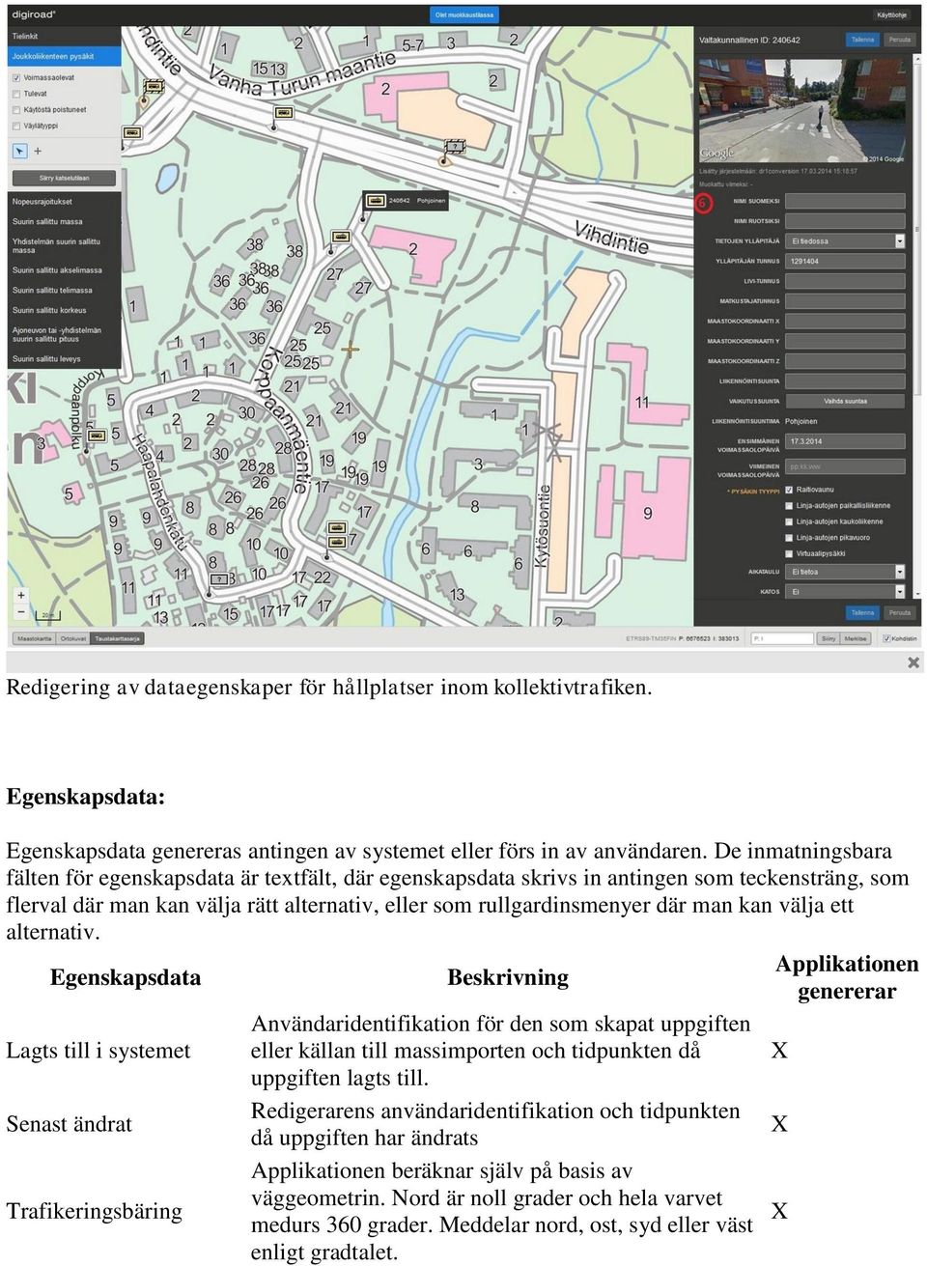927x1266 pixels.
Task: Click the stop icon beside building 27
Action: point(340,236)
